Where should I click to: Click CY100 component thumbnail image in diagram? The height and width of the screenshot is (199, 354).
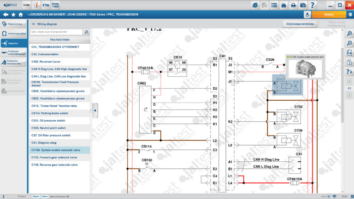tap(306, 68)
